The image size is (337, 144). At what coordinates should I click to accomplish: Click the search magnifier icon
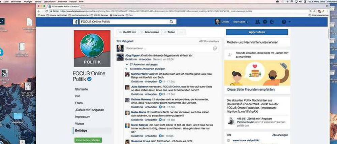pos(171,22)
